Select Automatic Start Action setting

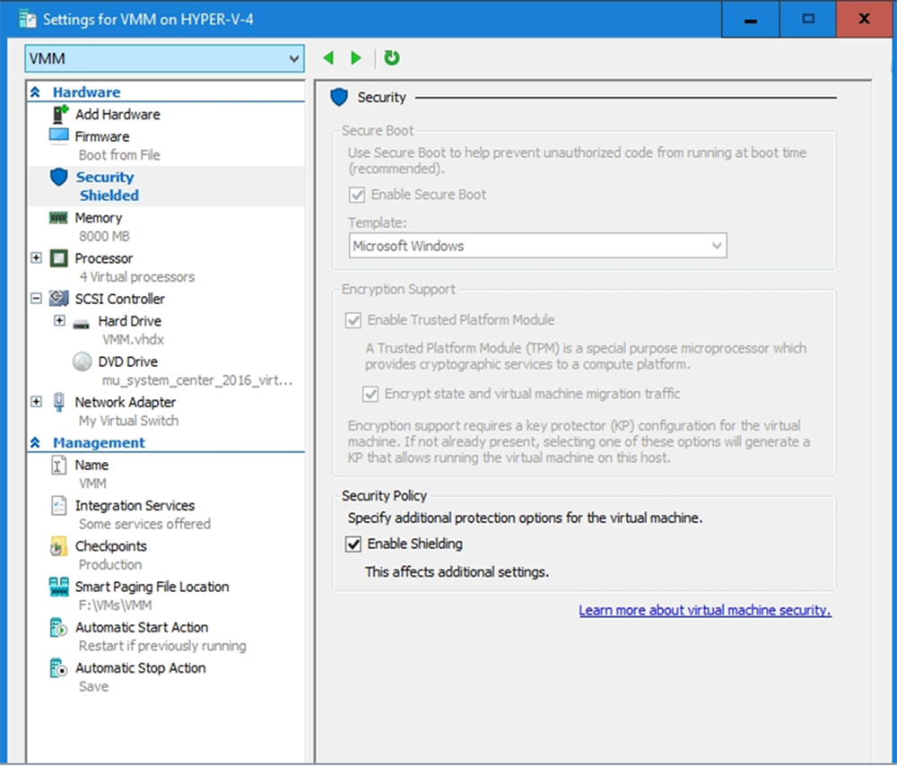coord(140,628)
